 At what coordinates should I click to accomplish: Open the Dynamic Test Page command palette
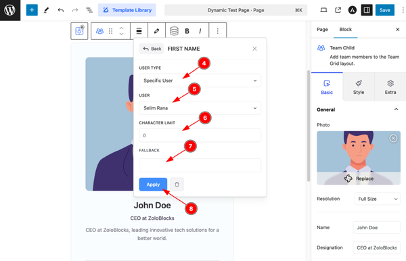[x=236, y=10]
